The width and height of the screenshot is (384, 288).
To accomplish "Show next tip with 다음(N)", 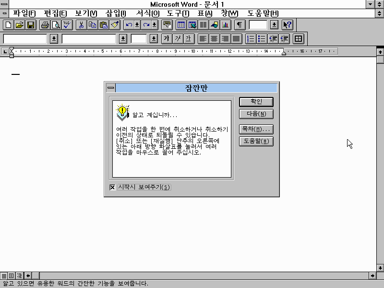I will click(x=256, y=114).
